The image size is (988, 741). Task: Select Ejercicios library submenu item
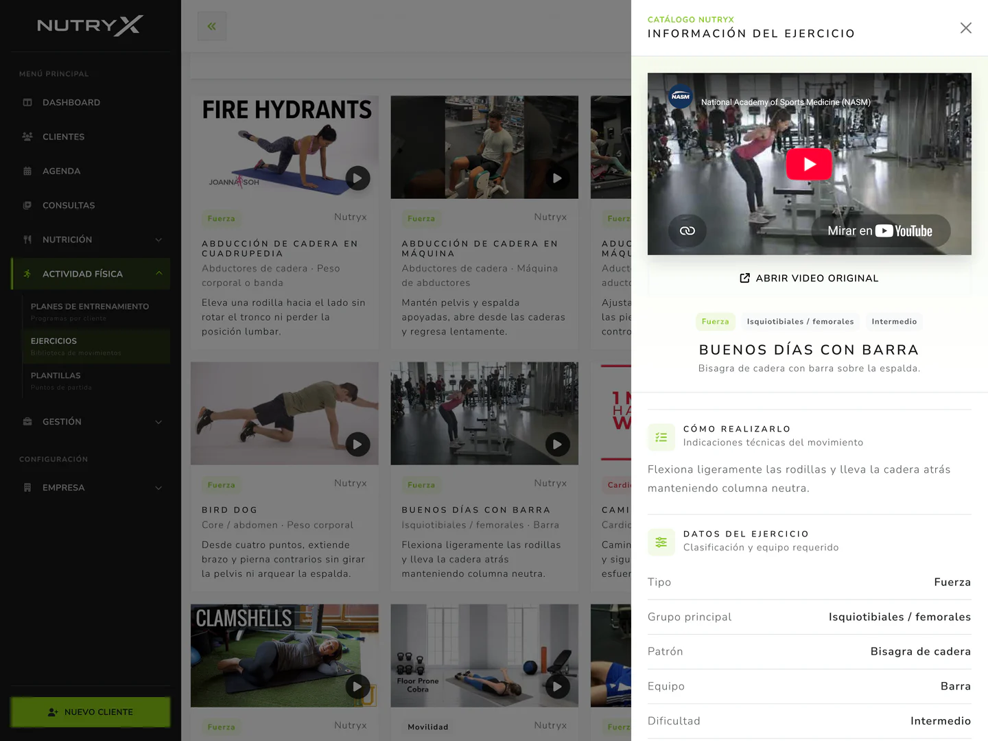pos(96,346)
